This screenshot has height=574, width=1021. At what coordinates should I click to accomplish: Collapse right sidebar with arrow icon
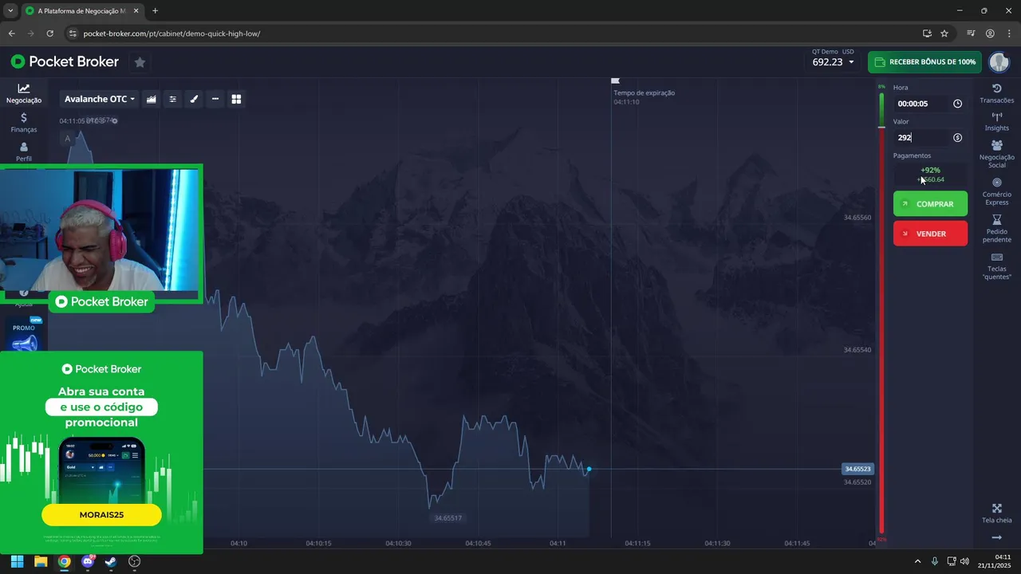pos(996,538)
